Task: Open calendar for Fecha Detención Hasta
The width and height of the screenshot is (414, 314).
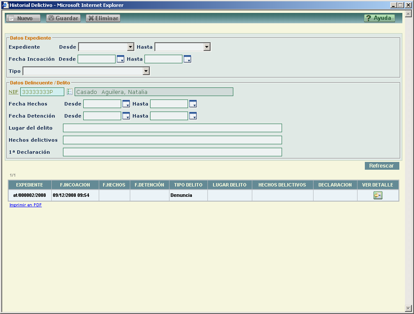Action: coord(193,116)
